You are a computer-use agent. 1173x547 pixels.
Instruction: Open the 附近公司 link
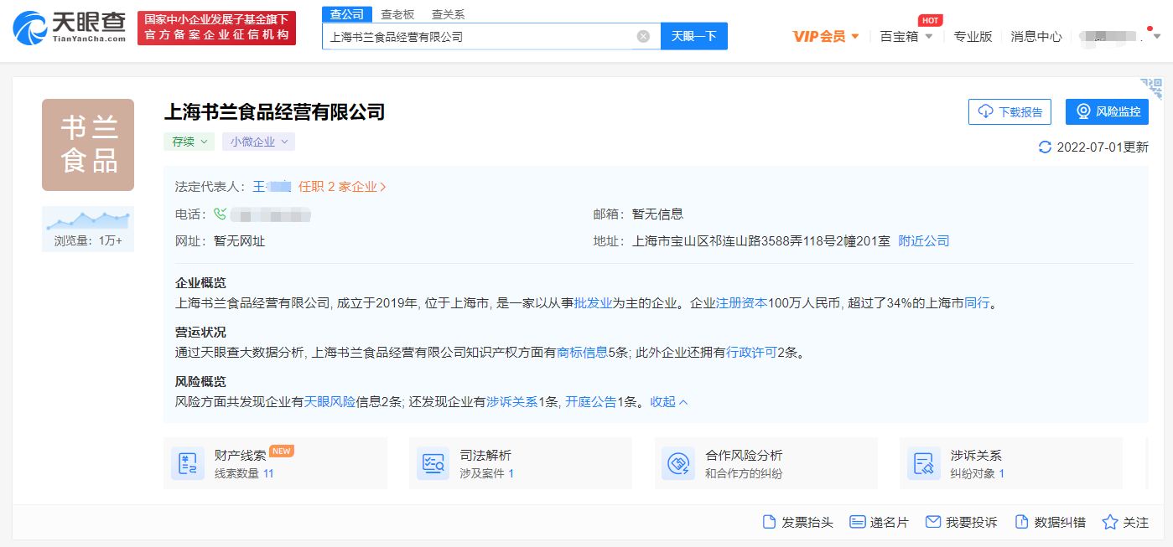pyautogui.click(x=924, y=241)
